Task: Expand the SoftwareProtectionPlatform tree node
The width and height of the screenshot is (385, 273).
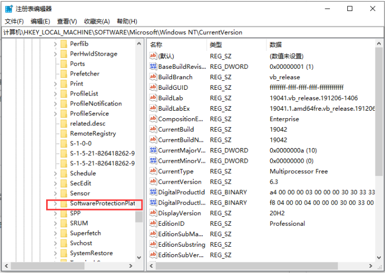Action: click(55, 203)
